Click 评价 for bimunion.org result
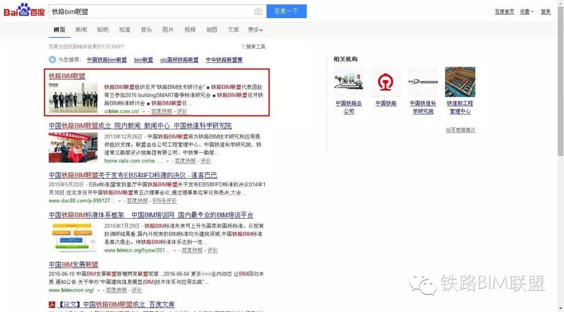 coord(137,290)
